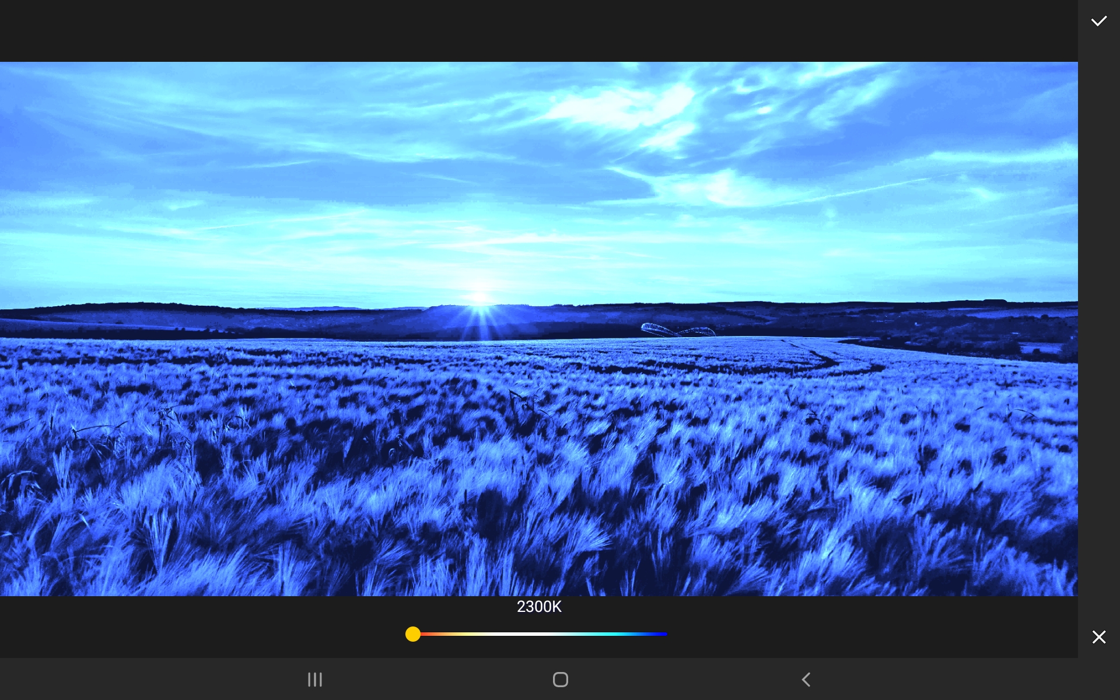Tap the Android home button
Viewport: 1120px width, 700px height.
point(561,680)
